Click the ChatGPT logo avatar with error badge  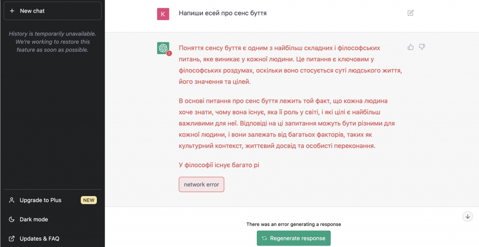coord(163,48)
